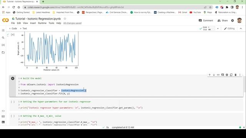
Task: Click the notebook vertical scrollbar
Action: pos(245,84)
